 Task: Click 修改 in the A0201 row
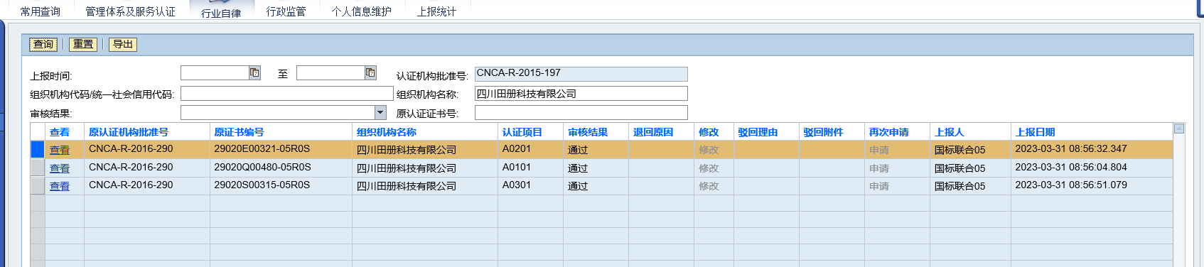click(709, 150)
